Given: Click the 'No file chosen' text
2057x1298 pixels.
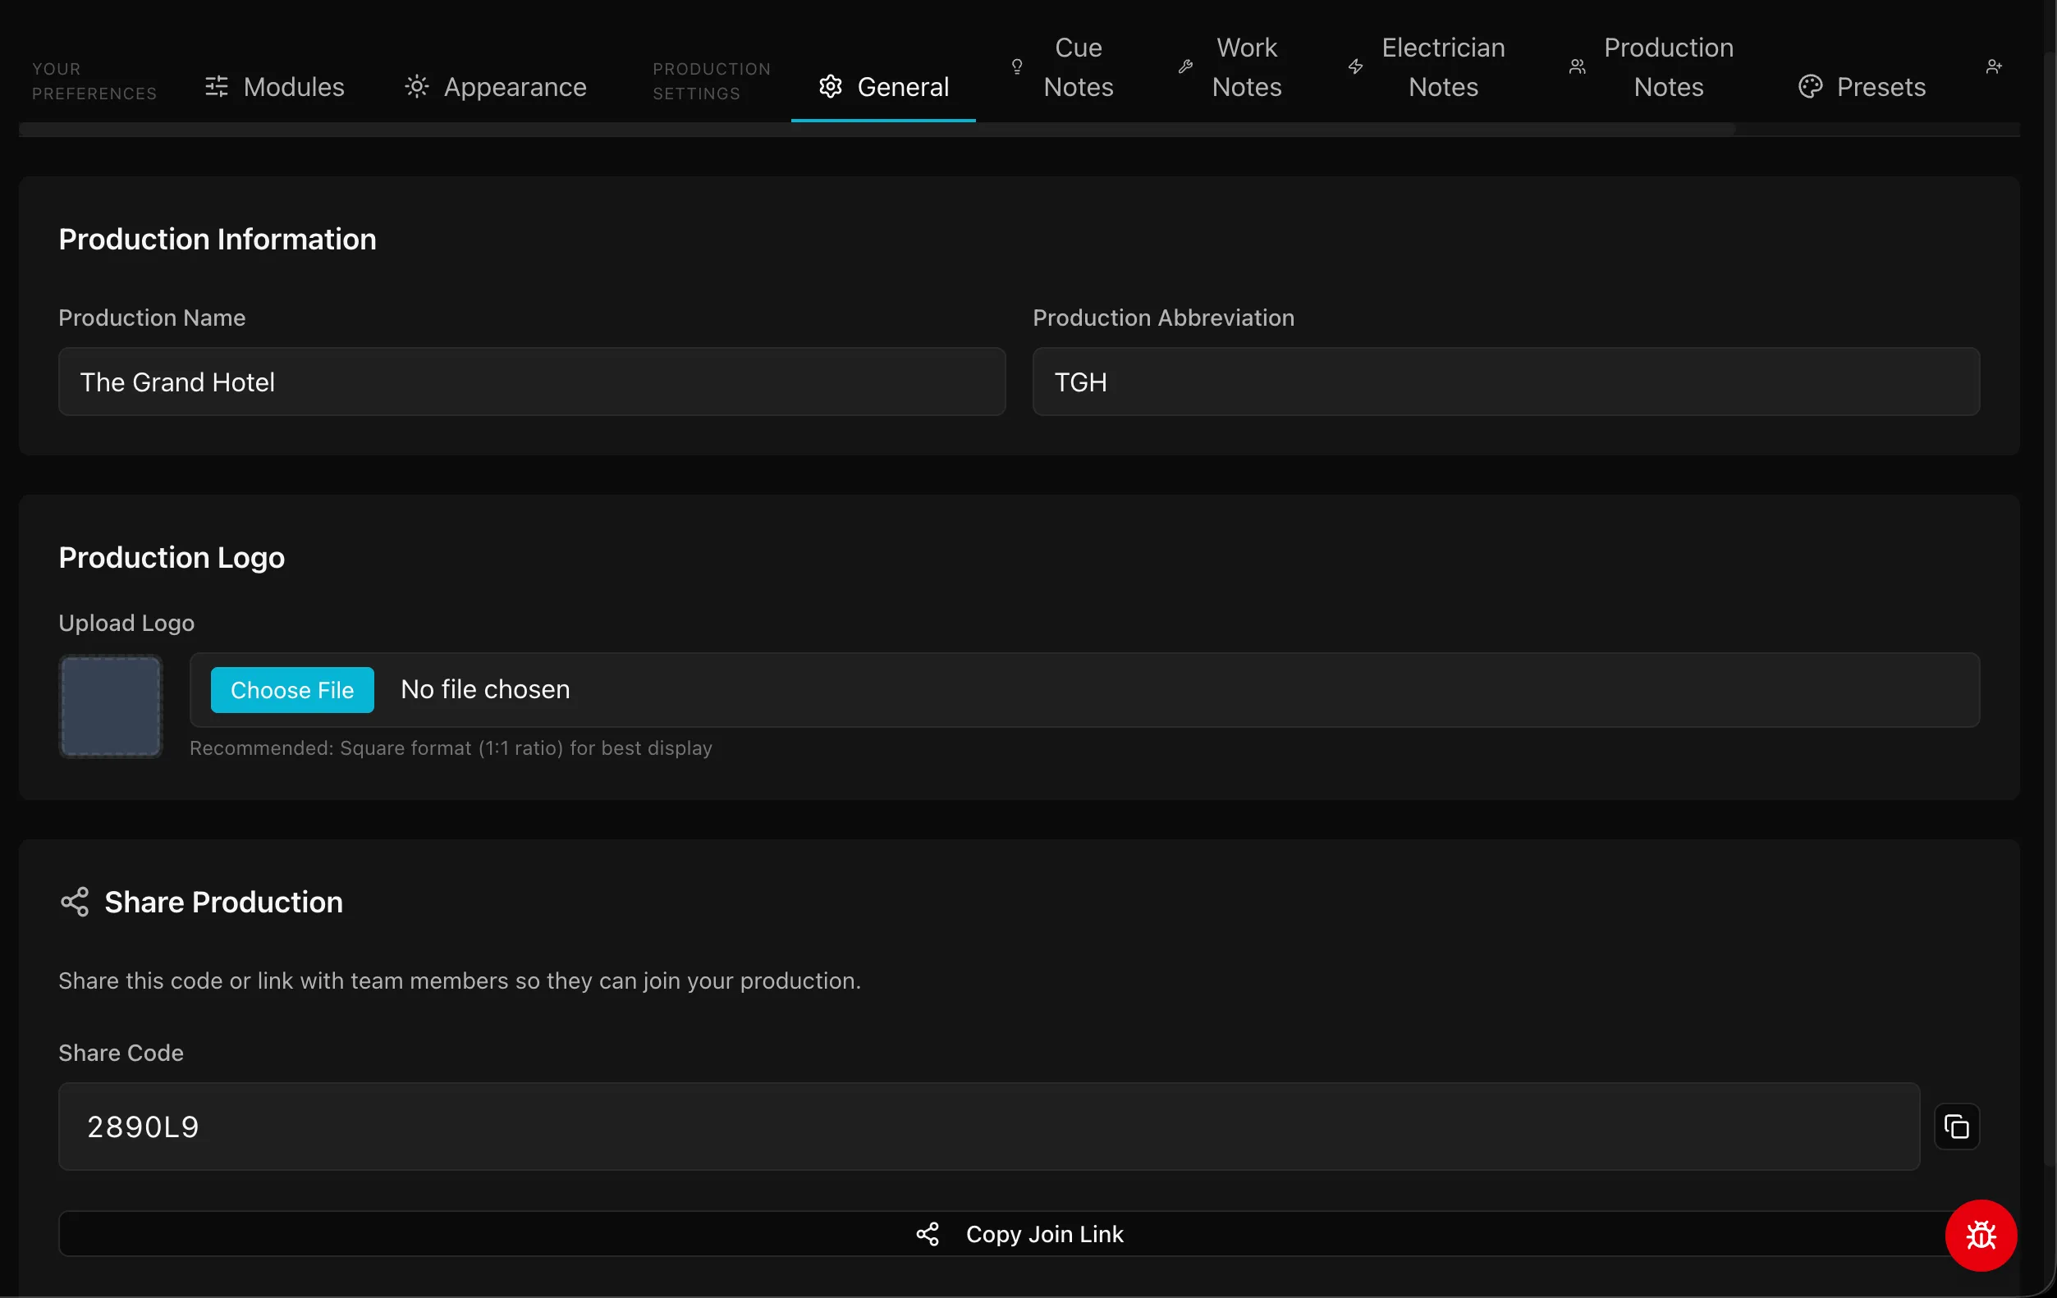Looking at the screenshot, I should click(x=485, y=689).
